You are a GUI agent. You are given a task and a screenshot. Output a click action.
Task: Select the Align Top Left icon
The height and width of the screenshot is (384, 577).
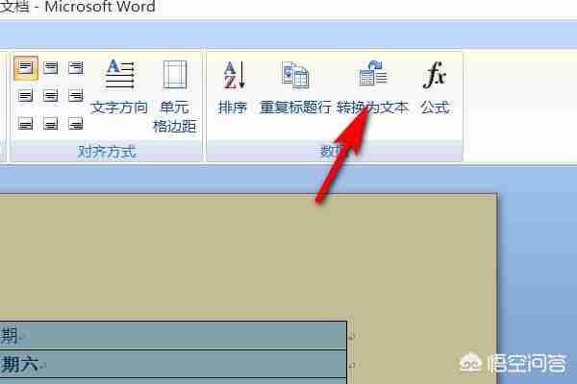(x=25, y=68)
